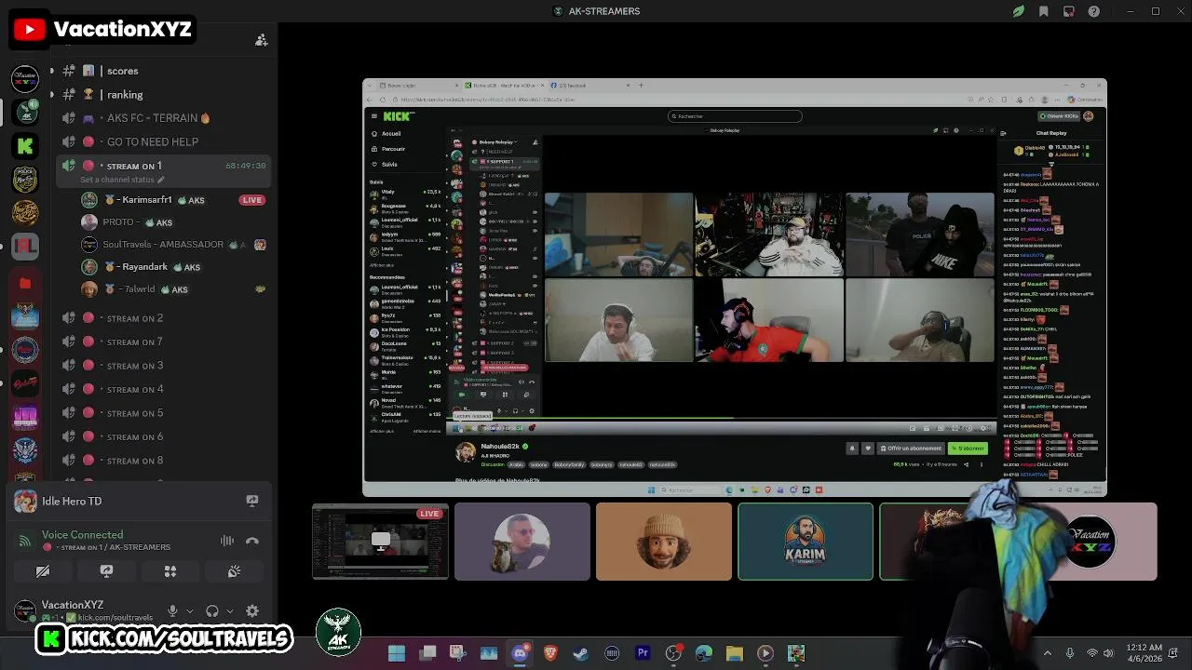This screenshot has height=670, width=1192.
Task: Click the Set a channel status link
Action: coord(122,180)
